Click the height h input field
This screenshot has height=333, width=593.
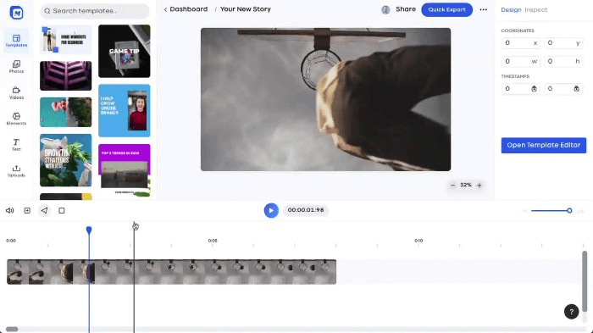pyautogui.click(x=563, y=61)
